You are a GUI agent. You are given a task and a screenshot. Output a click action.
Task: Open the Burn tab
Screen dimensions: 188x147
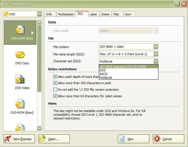[x=128, y=14]
